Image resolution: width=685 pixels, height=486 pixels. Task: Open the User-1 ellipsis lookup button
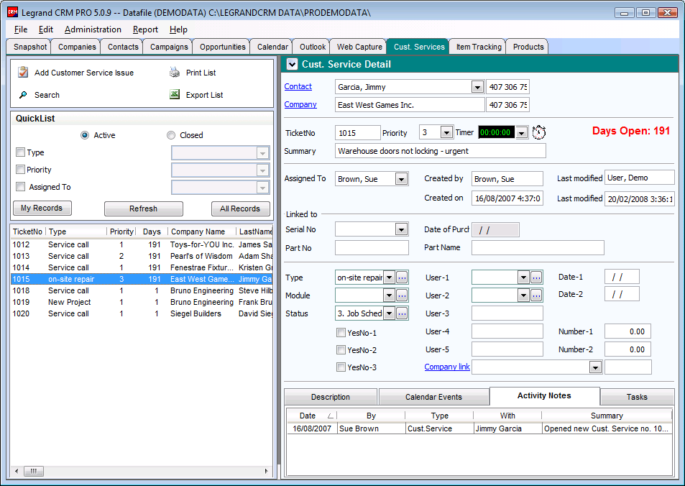[536, 277]
